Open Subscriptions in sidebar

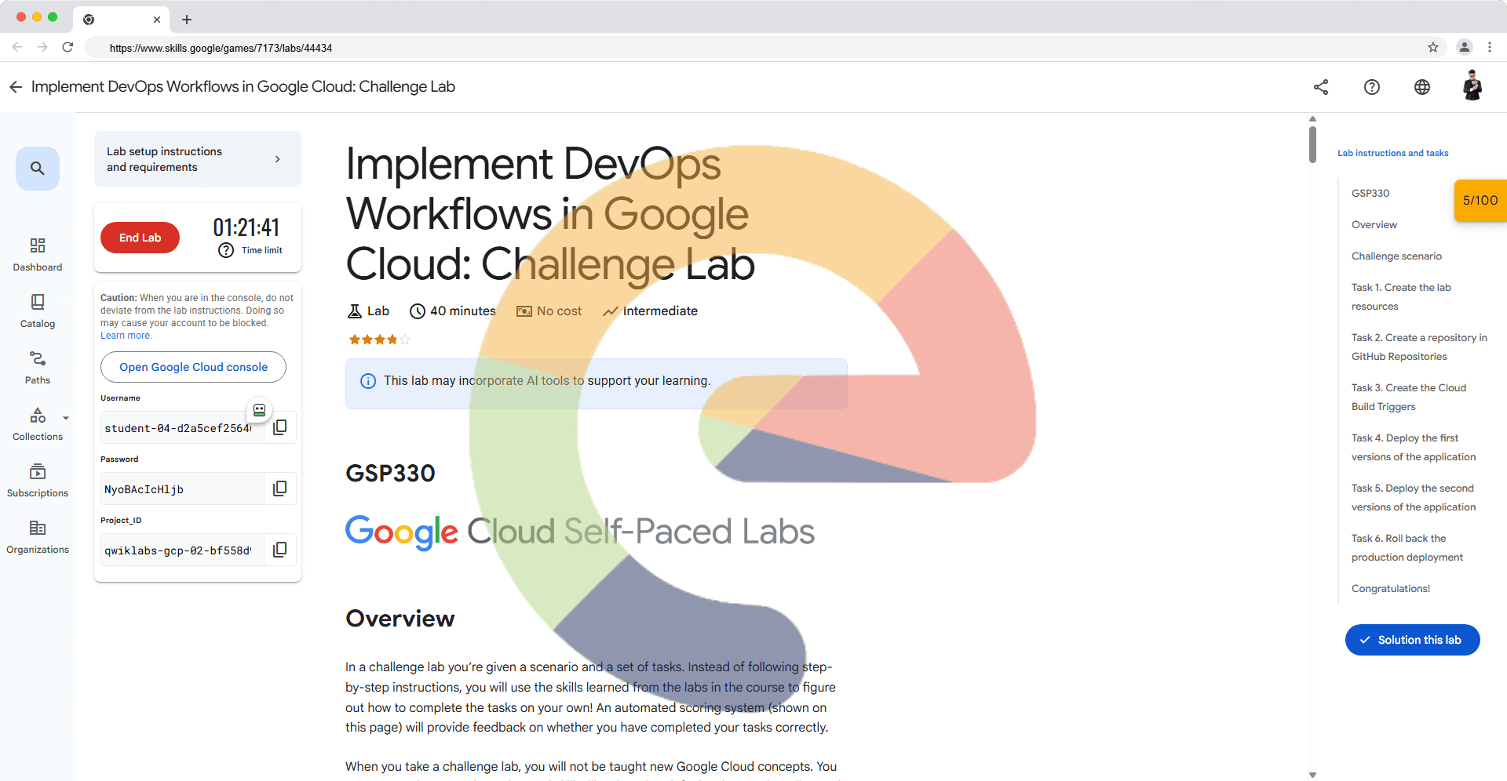38,481
